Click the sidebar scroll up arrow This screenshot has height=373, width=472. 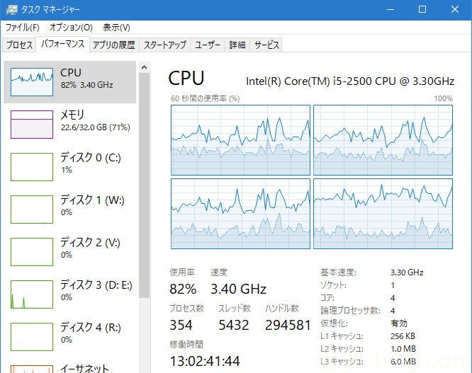click(144, 67)
